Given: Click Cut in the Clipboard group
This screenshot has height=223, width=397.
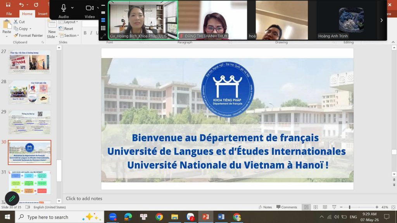Looking at the screenshot, I should 19,22.
